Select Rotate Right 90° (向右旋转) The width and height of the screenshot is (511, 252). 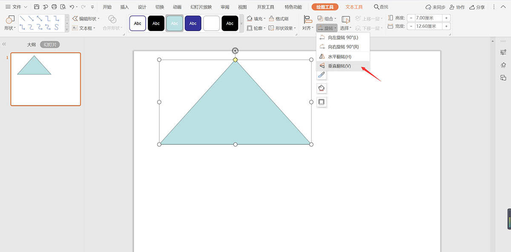click(343, 47)
